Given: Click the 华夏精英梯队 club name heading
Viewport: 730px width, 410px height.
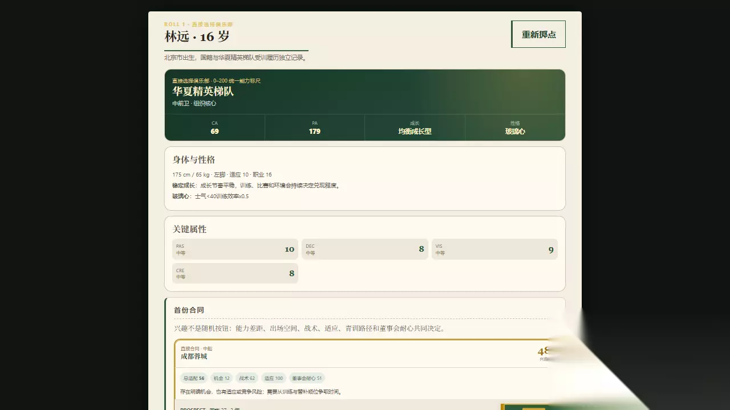Looking at the screenshot, I should (x=203, y=92).
